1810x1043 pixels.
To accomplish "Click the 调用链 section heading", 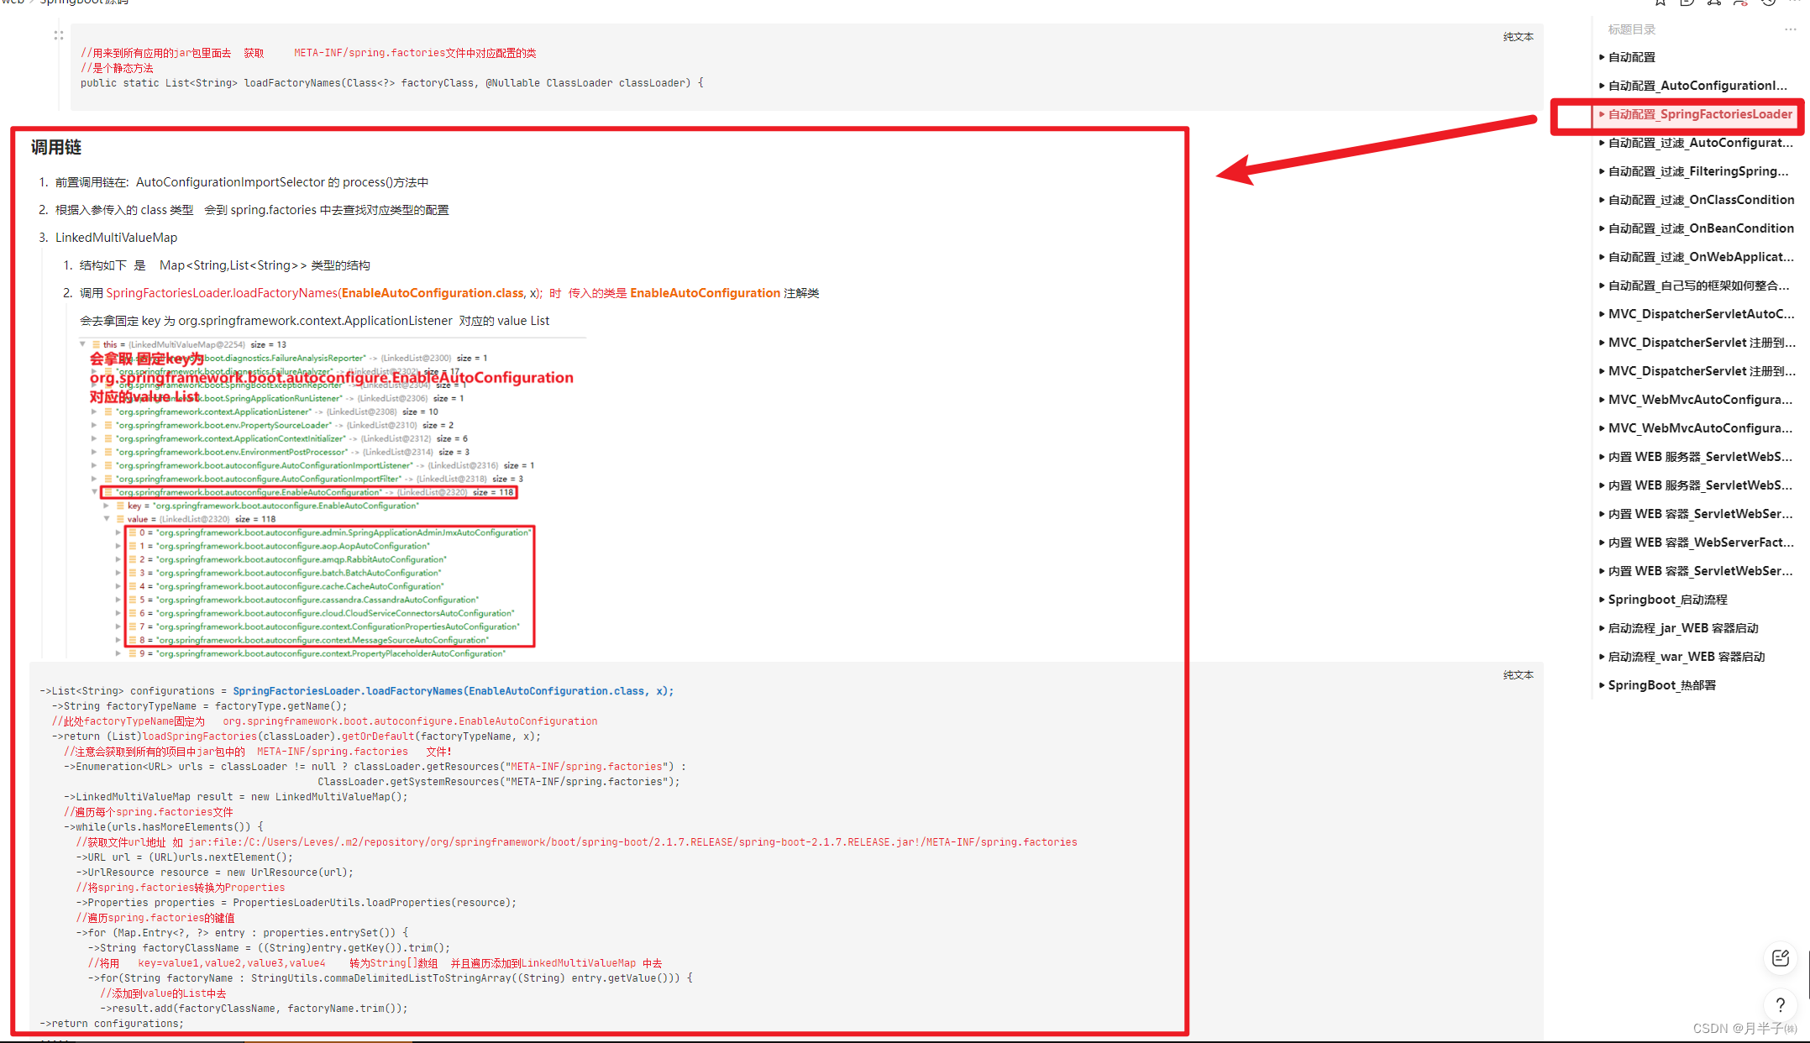I will click(56, 147).
